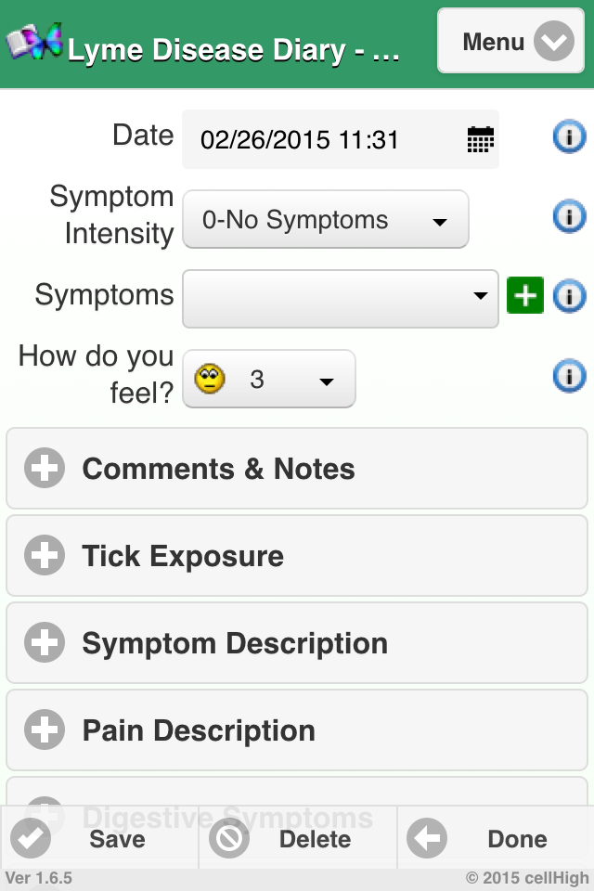Open the How do you feel dropdown
Screen dimensions: 594x891
(268, 379)
